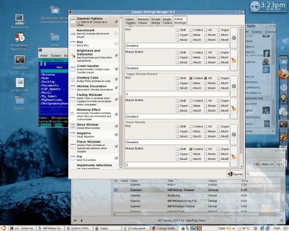289x231 pixels.
Task: Click music player horizontal scrollbar
Action: (197, 214)
